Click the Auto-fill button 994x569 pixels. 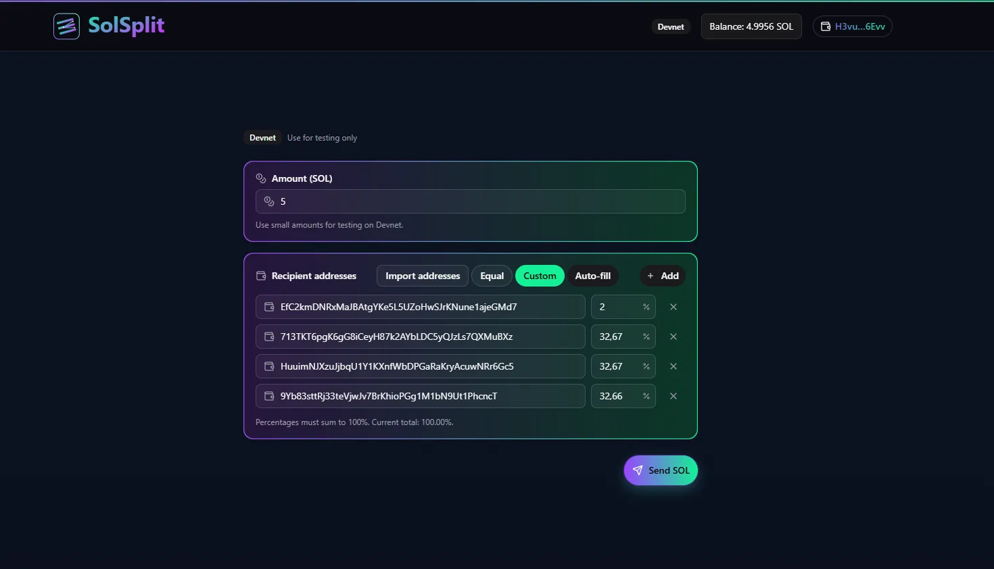592,276
